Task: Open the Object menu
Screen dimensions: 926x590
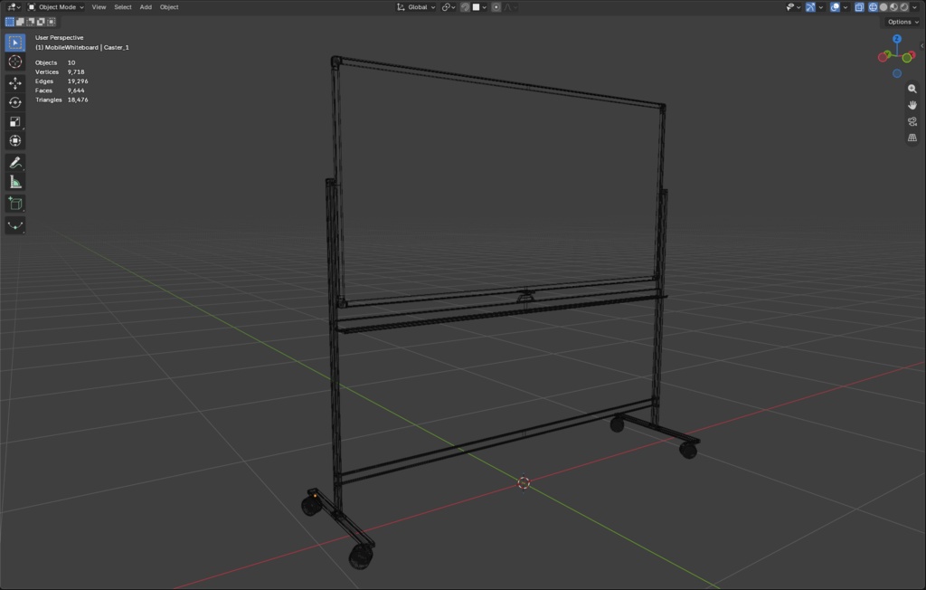Action: [169, 7]
